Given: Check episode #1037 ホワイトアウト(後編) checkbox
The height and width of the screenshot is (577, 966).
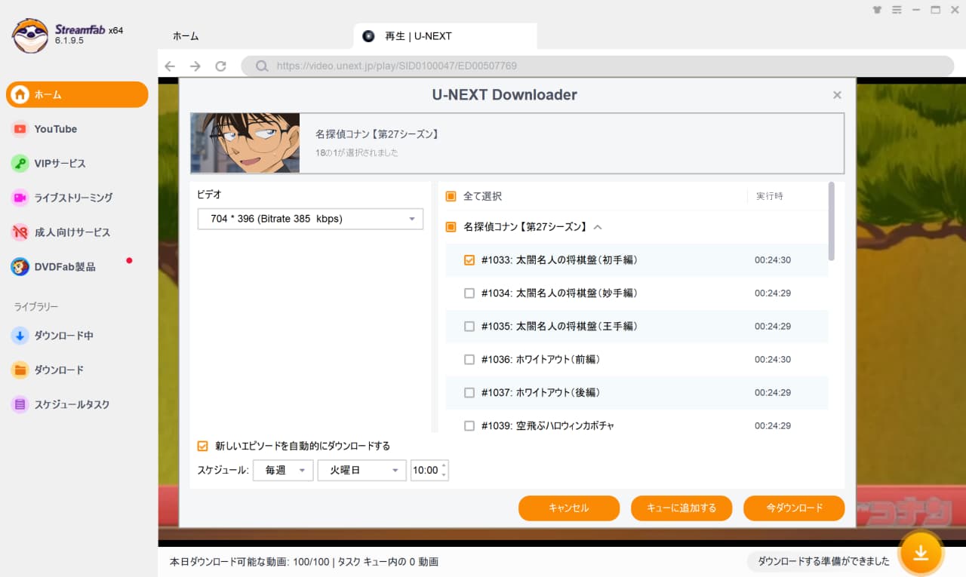Looking at the screenshot, I should (x=469, y=393).
